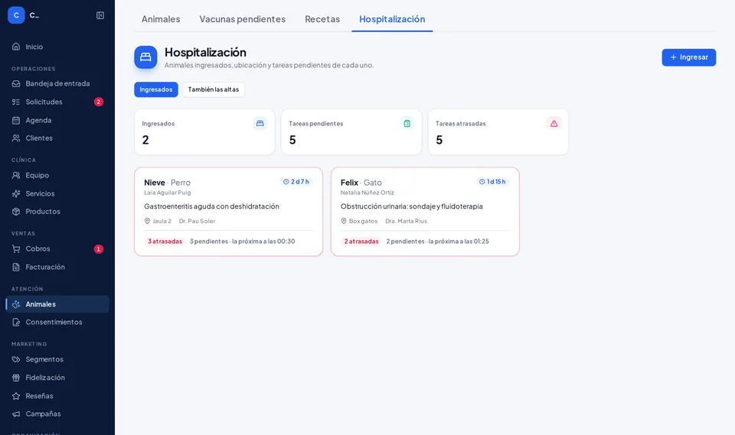This screenshot has height=435, width=735.
Task: Click the Productos box icon
Action: 16,212
